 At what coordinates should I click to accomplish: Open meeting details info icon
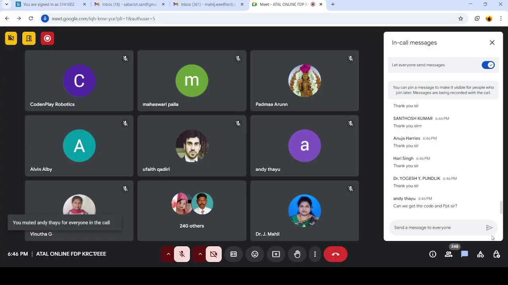click(433, 254)
